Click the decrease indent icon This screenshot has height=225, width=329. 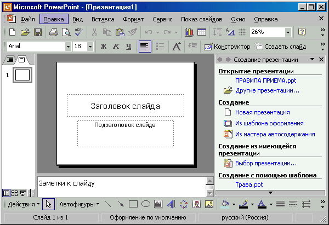click(192, 47)
